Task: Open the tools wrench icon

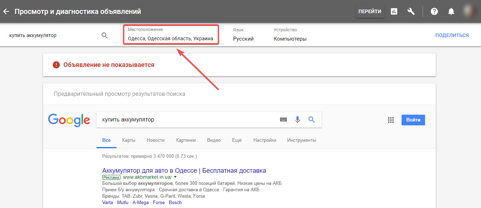Action: click(x=411, y=11)
